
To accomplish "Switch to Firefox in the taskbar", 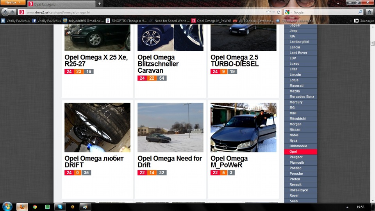I will click(x=22, y=207).
